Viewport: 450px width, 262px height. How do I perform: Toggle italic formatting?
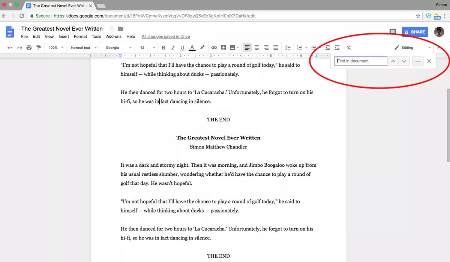pos(173,48)
